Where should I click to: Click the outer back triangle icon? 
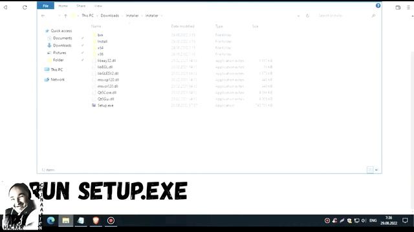[x=5, y=7]
